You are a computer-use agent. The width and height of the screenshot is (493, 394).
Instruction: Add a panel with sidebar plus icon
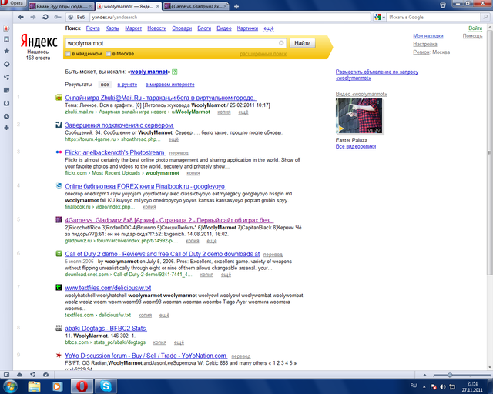[x=6, y=128]
